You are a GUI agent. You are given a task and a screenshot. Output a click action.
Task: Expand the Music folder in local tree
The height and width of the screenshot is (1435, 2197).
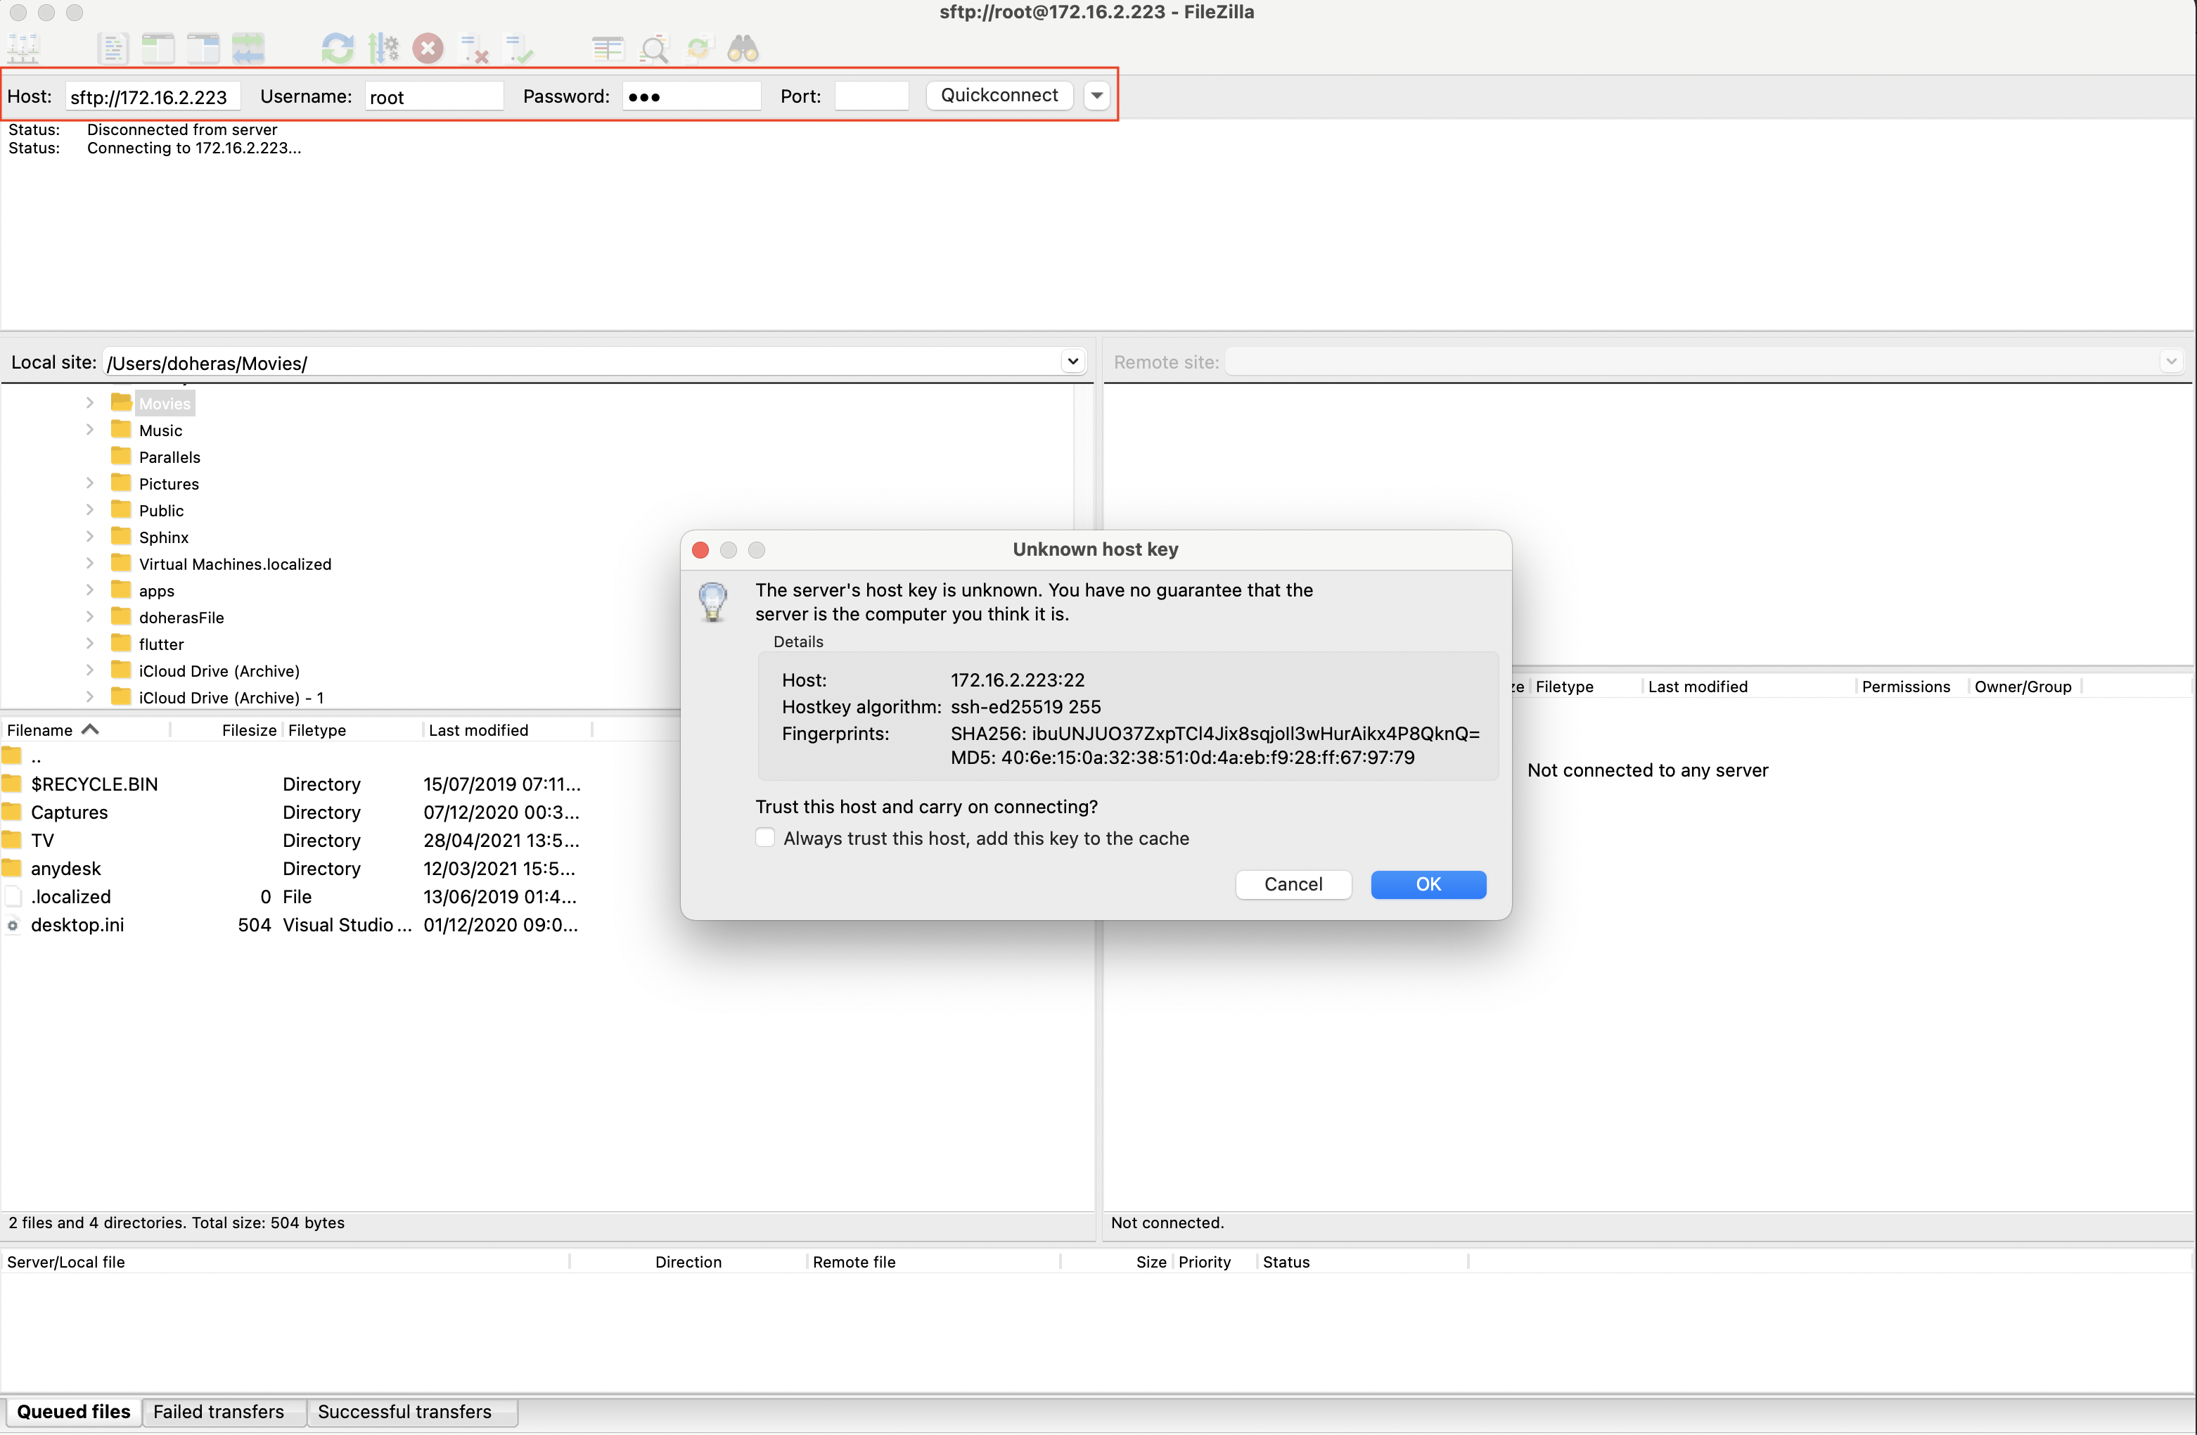pos(89,429)
